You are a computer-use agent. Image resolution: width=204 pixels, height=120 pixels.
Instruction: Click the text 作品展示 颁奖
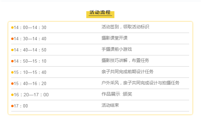[117, 94]
